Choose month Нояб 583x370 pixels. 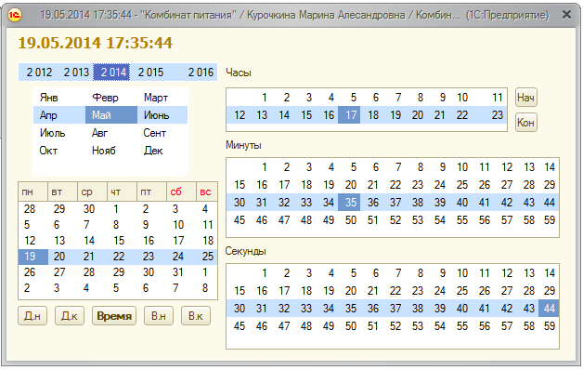(104, 151)
